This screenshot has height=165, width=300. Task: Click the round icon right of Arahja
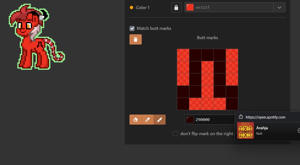299,130
